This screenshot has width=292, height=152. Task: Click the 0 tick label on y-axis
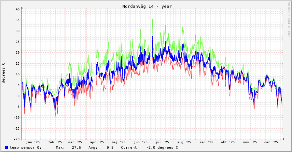[x=19, y=96]
